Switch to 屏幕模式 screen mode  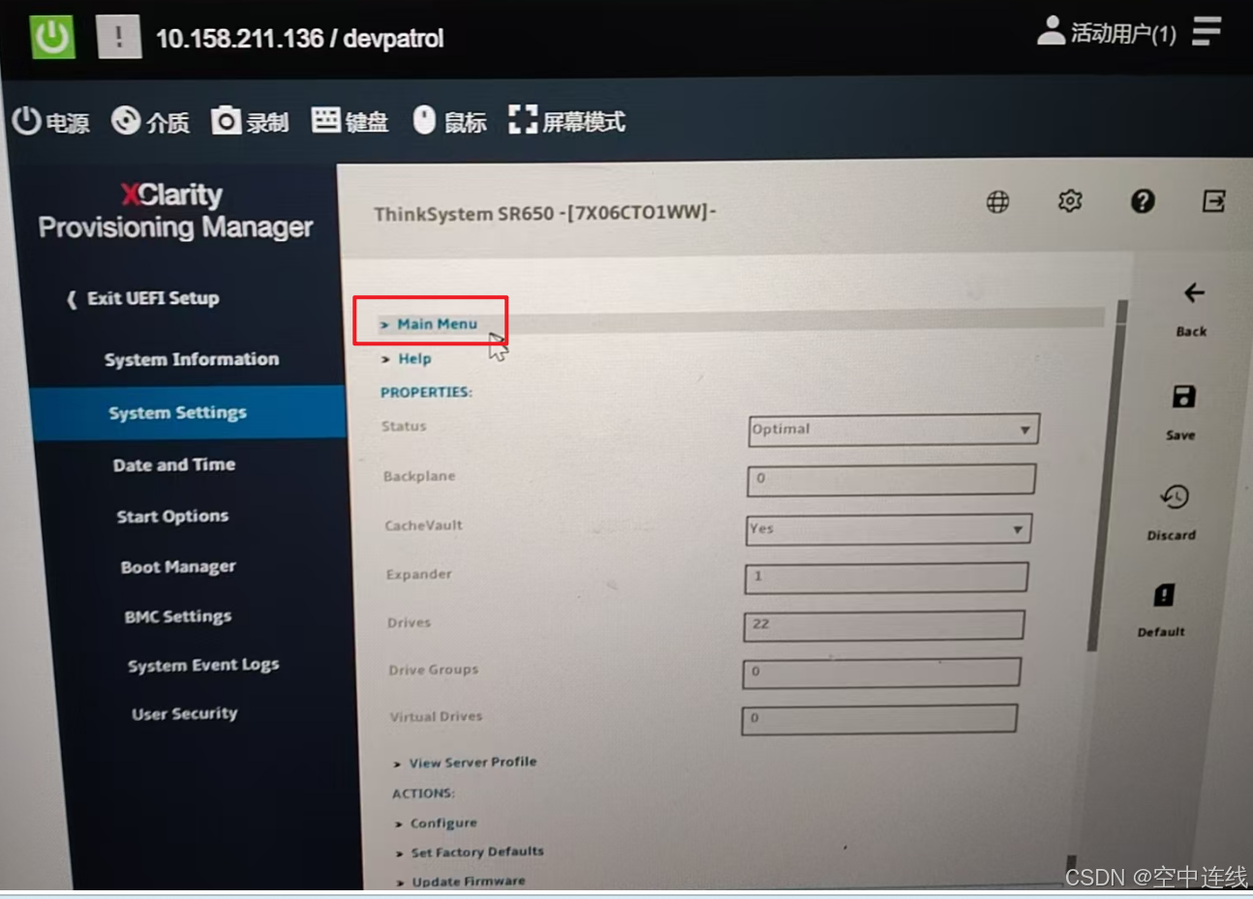pos(566,121)
